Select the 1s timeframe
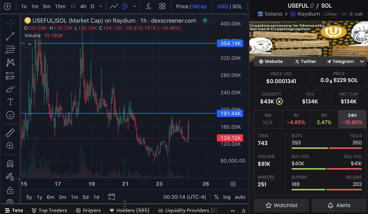Image resolution: width=368 pixels, height=214 pixels. coord(24,6)
